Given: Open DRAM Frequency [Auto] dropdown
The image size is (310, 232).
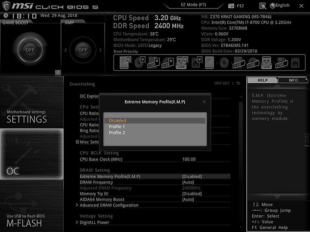Looking at the screenshot, I should (188, 182).
